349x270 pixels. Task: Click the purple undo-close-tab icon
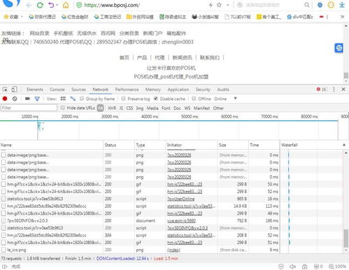(x=51, y=5)
